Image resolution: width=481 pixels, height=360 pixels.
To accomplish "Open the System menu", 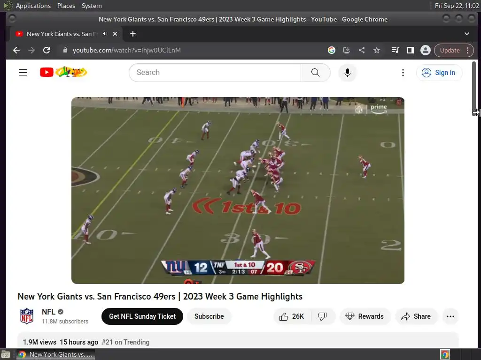I will pos(92,6).
